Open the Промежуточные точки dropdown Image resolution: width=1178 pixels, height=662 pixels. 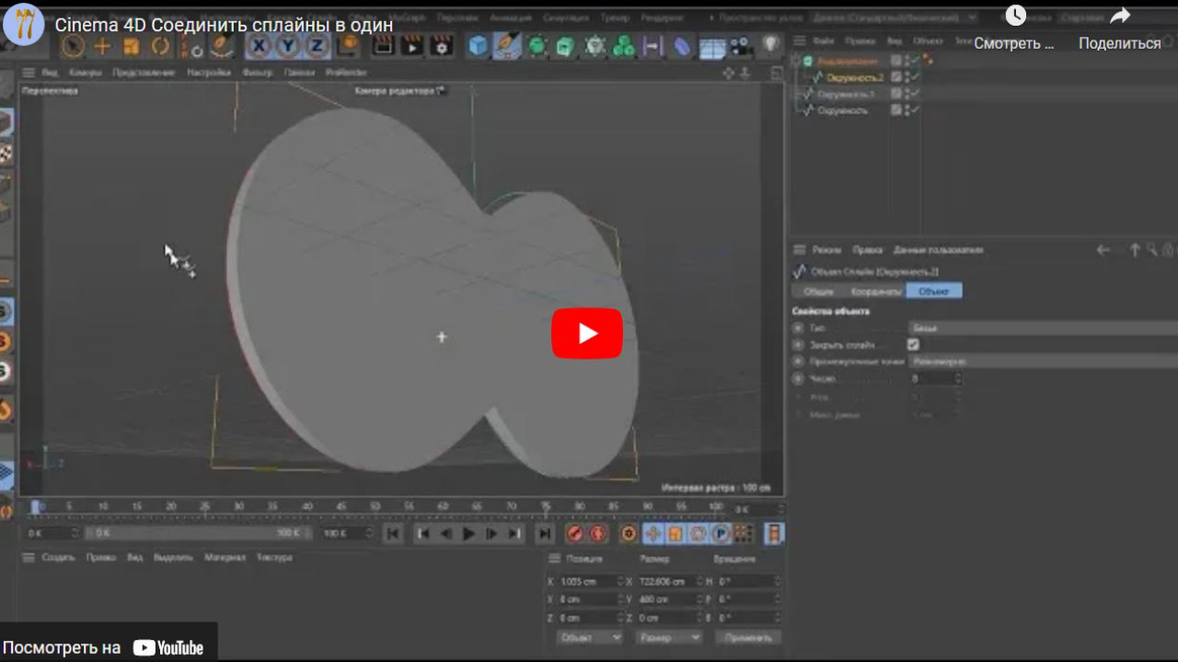tap(1043, 361)
